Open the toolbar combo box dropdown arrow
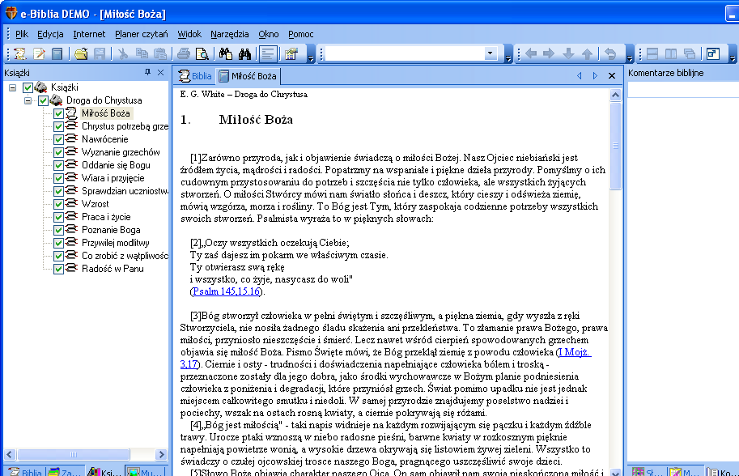Image resolution: width=739 pixels, height=476 pixels. (491, 53)
